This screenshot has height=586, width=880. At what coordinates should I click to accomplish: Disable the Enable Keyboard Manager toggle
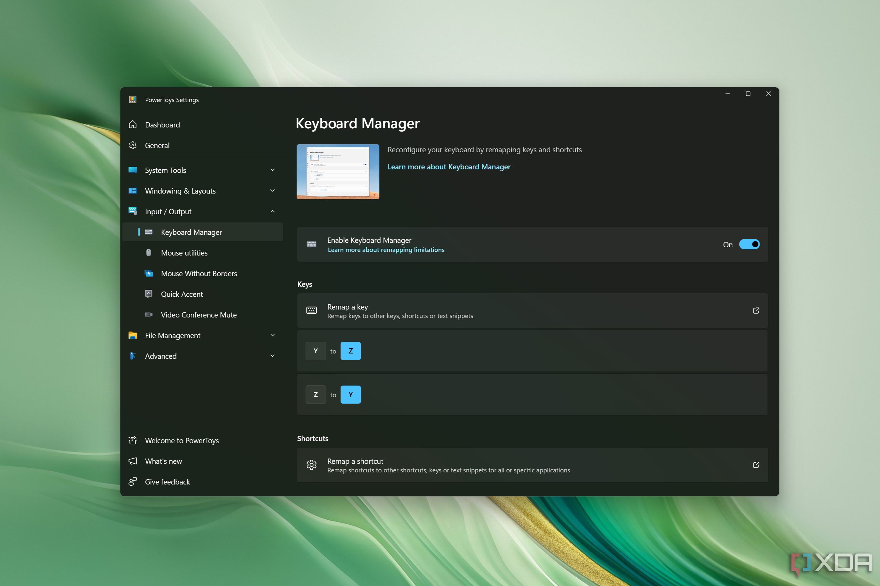click(x=748, y=245)
